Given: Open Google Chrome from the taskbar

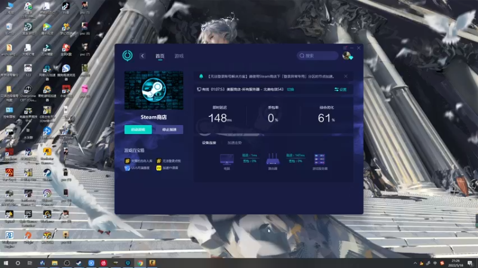Looking at the screenshot, I should coord(140,263).
